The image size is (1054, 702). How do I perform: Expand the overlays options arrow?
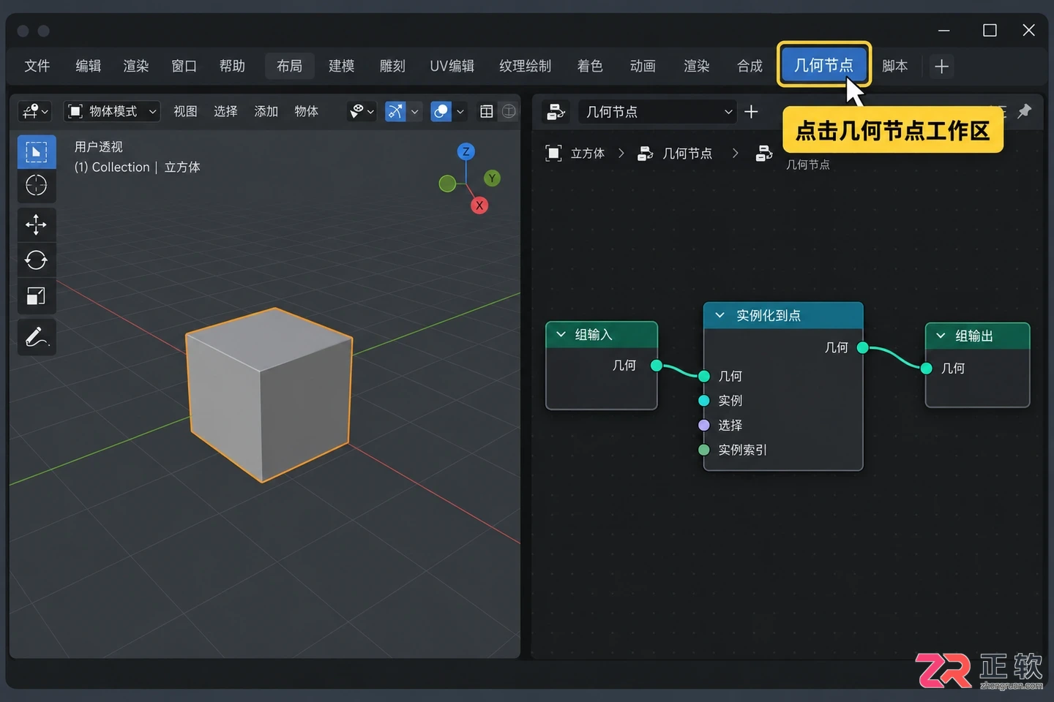pyautogui.click(x=460, y=111)
